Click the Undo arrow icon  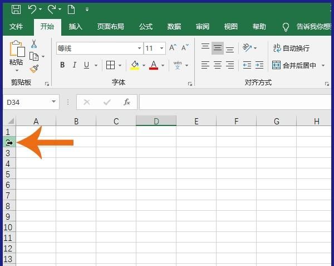coord(32,9)
